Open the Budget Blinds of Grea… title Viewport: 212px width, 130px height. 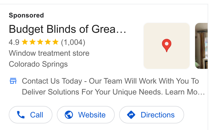pyautogui.click(x=67, y=29)
